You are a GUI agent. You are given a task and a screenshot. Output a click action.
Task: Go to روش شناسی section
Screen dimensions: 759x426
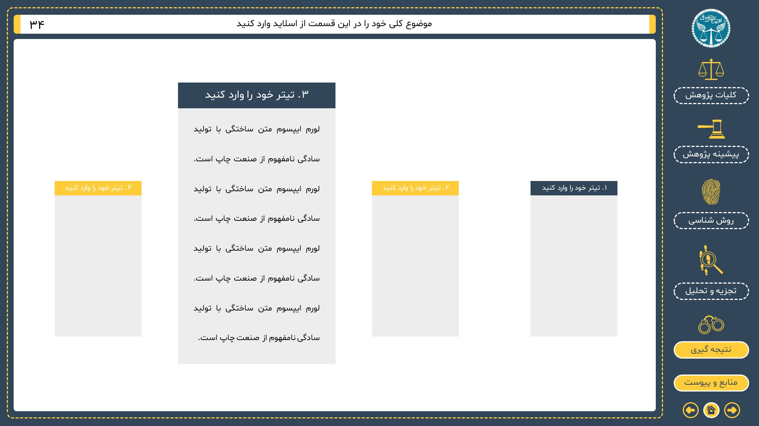coord(711,221)
